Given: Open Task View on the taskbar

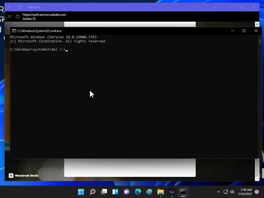Looking at the screenshot, I should (x=104, y=192).
